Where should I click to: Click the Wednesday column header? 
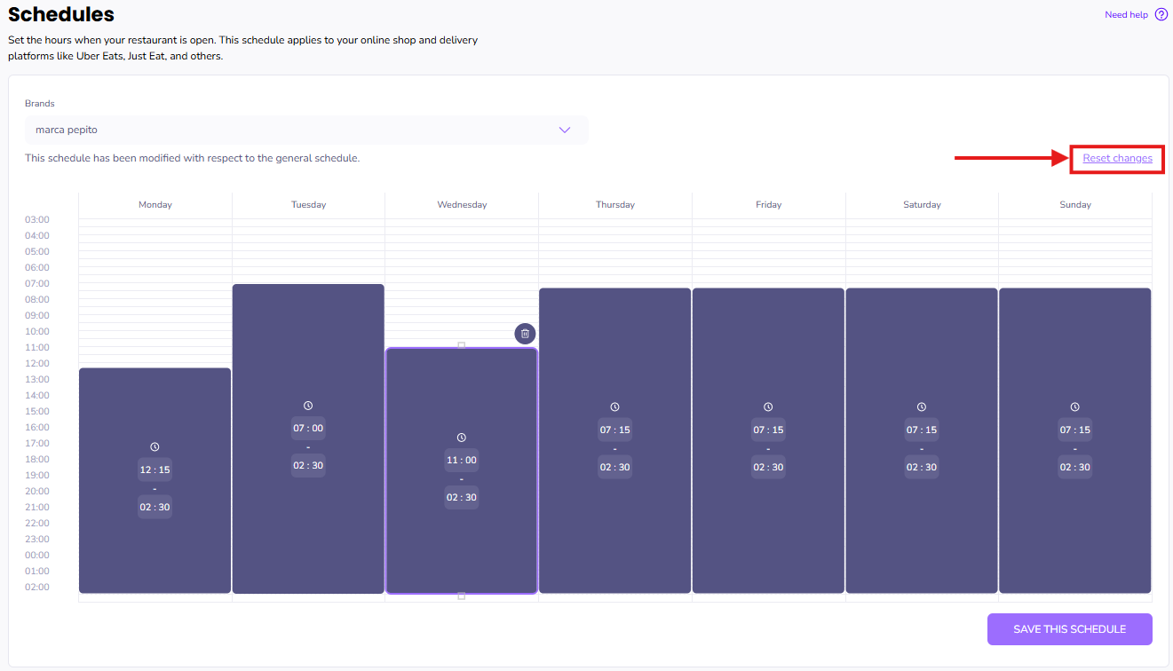click(462, 204)
